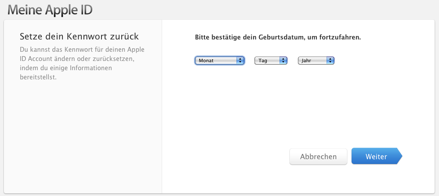Click the vertical divider between both panels
This screenshot has width=439, height=196.
tap(162, 107)
